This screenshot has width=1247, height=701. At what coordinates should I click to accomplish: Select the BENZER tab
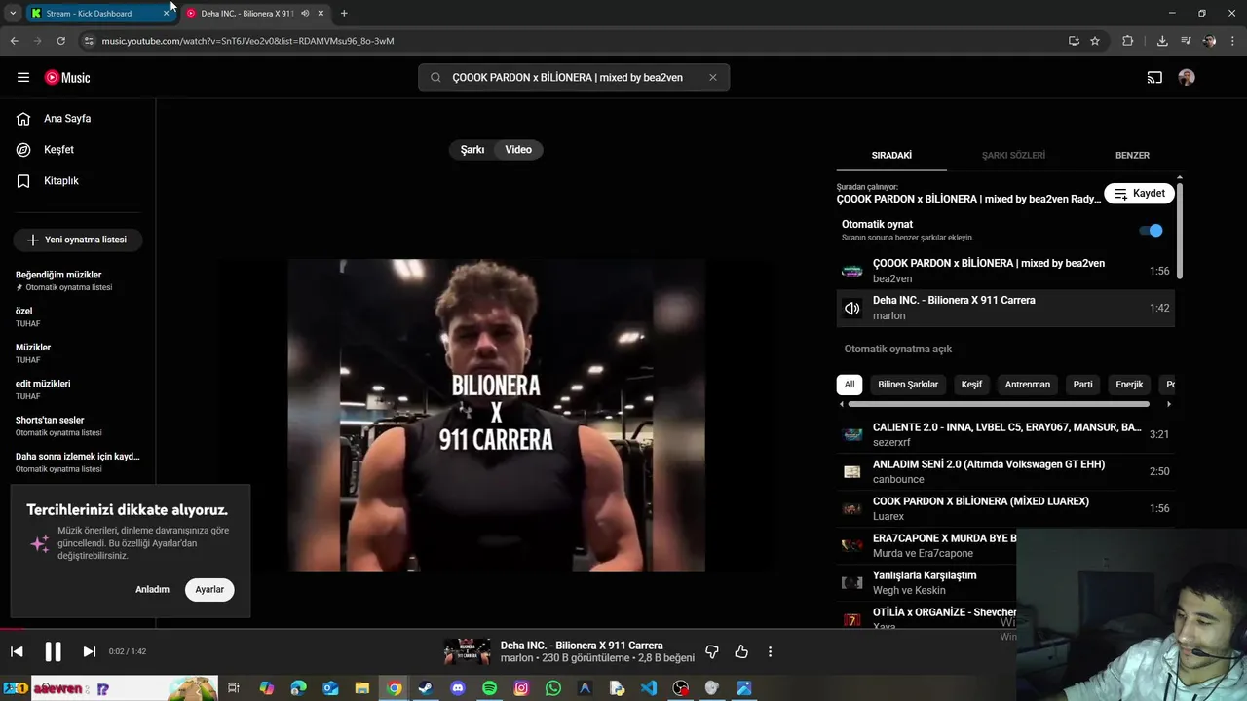[x=1132, y=156]
